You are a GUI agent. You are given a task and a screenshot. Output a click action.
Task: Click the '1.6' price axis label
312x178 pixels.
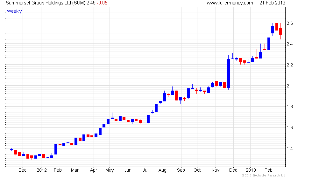tap(290, 127)
